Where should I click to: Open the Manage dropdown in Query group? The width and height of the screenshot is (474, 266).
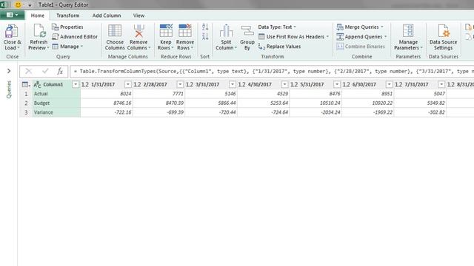[67, 47]
